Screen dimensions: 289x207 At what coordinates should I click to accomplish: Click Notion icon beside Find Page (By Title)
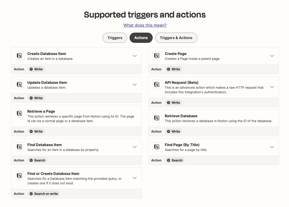157,147
